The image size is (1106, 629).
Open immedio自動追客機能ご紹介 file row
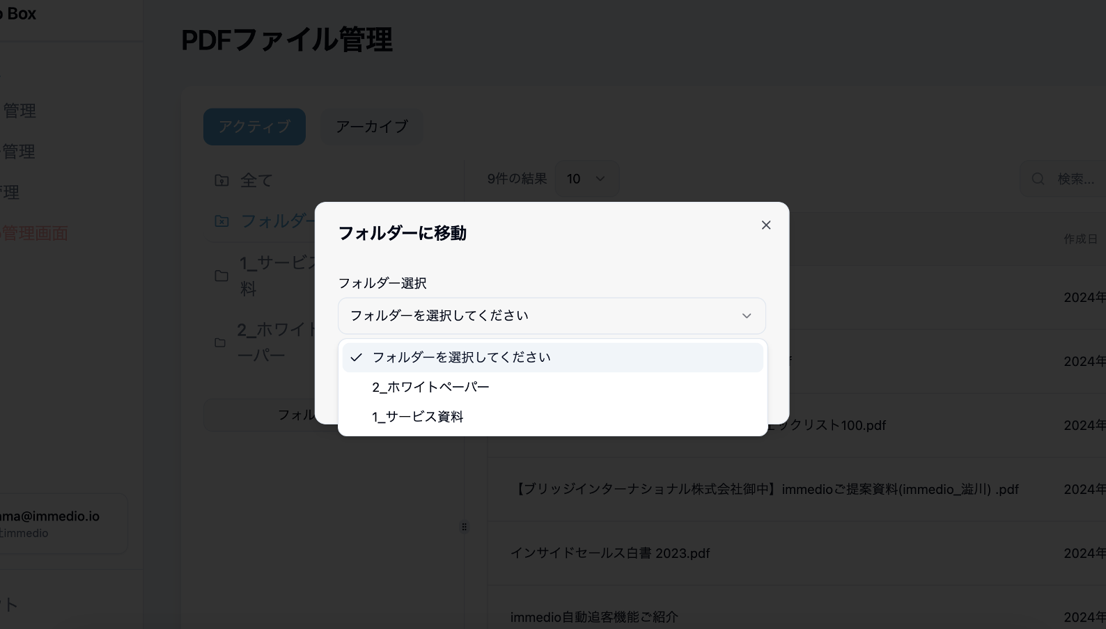coord(594,617)
